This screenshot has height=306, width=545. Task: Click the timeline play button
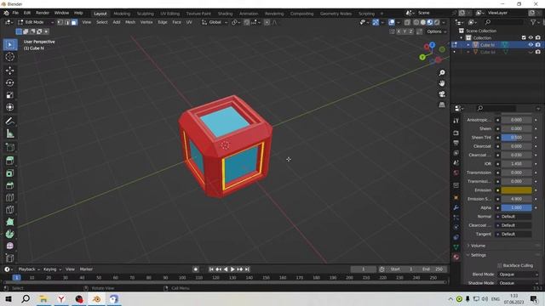point(232,269)
